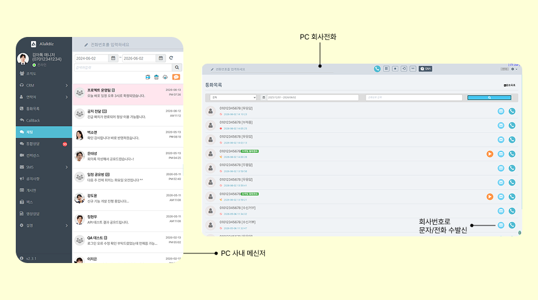
Task: Click the 2026-06-02 end date field
Action: point(139,58)
